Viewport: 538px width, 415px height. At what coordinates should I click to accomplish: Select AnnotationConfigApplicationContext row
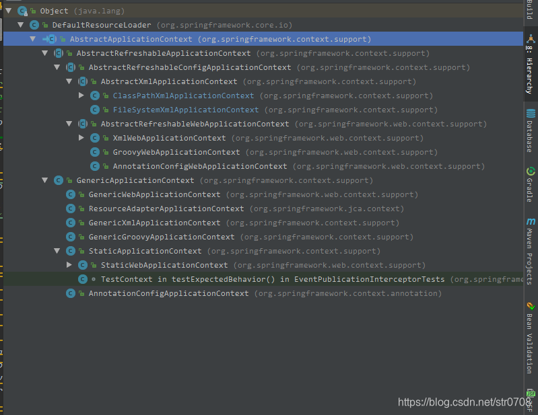pyautogui.click(x=263, y=293)
